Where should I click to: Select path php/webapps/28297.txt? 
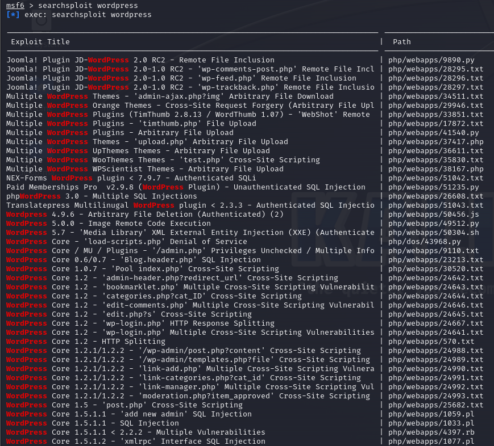pyautogui.click(x=435, y=87)
